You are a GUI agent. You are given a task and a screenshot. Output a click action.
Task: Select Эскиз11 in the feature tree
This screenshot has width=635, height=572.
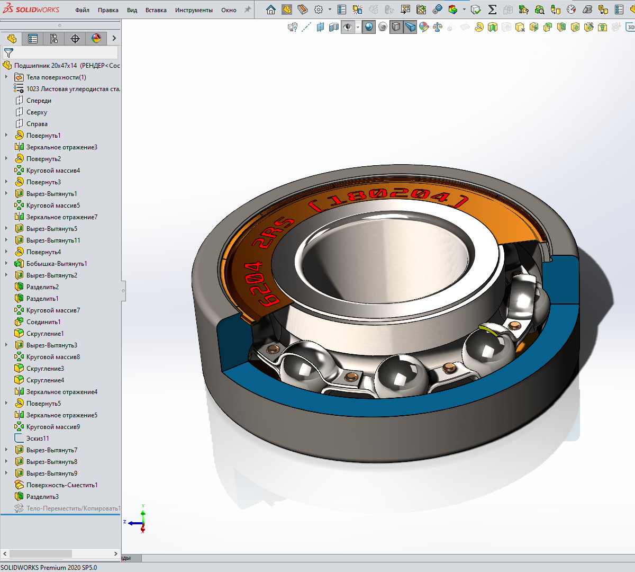pyautogui.click(x=38, y=439)
